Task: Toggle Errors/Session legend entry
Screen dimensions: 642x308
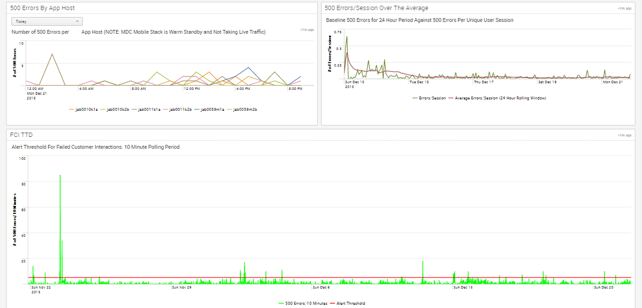Action: [431, 98]
